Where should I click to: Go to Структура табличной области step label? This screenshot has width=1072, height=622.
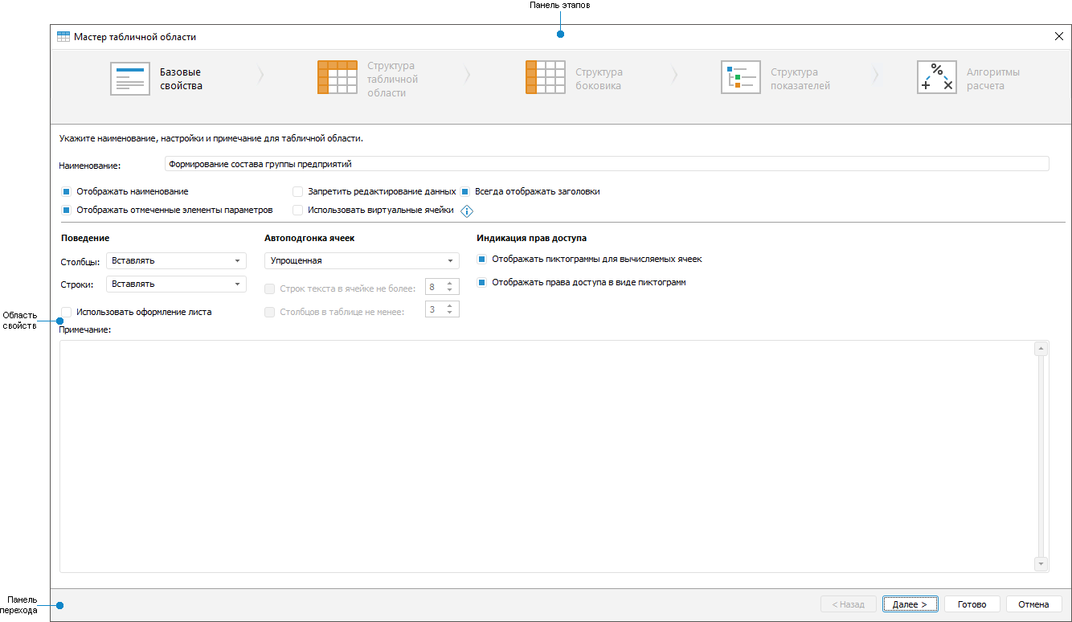point(392,79)
